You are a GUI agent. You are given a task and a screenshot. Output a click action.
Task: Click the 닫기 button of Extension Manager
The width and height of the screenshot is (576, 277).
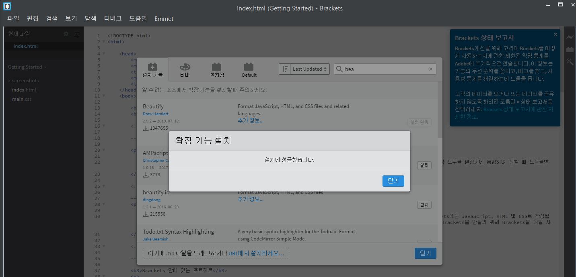tap(425, 253)
